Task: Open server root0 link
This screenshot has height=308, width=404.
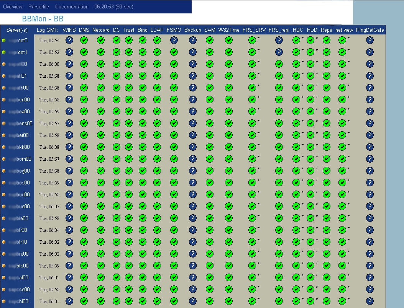Action: (x=18, y=40)
